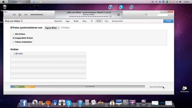Switch to the TV tab
The width and height of the screenshot is (192, 108).
pos(91,21)
